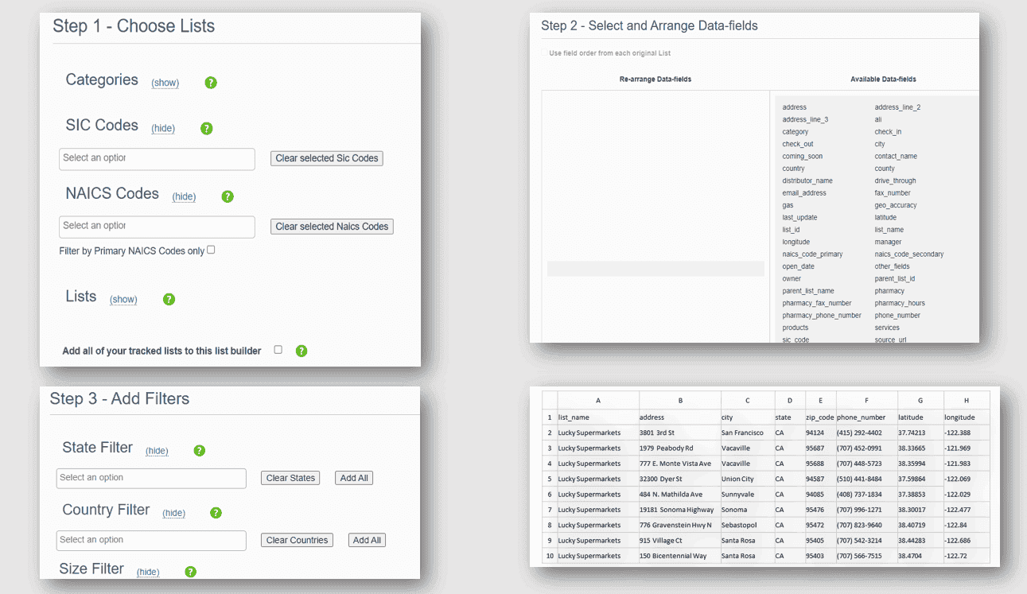Screen dimensions: 1027x594
Task: Open the State Filter select dropdown
Action: (x=151, y=478)
